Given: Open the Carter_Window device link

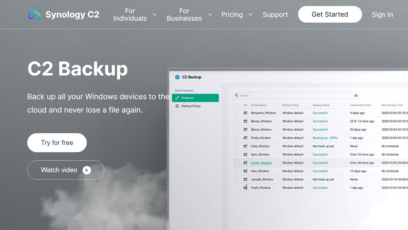Looking at the screenshot, I should (x=261, y=163).
